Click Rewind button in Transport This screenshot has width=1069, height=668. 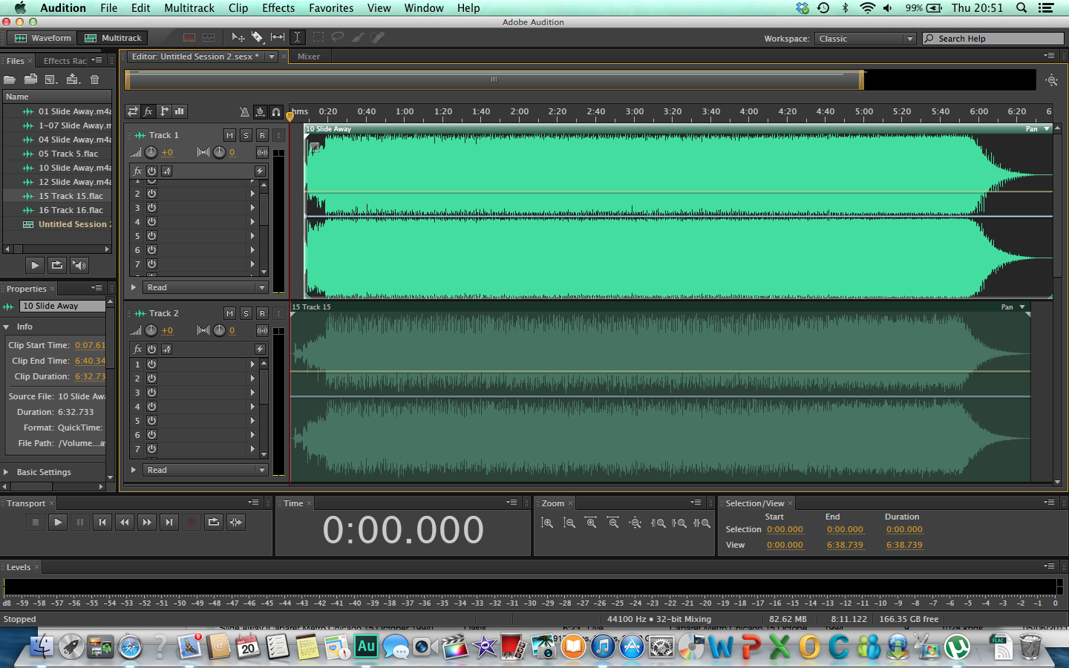125,523
